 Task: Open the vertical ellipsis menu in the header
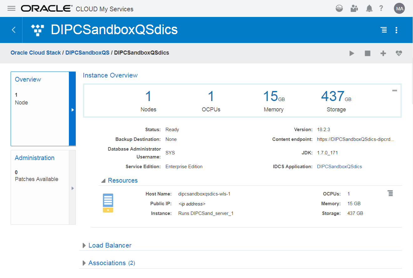[x=396, y=30]
